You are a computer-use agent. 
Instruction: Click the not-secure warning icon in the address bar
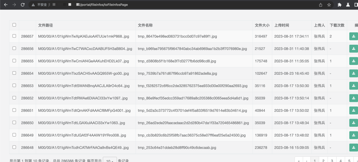click(33, 5)
